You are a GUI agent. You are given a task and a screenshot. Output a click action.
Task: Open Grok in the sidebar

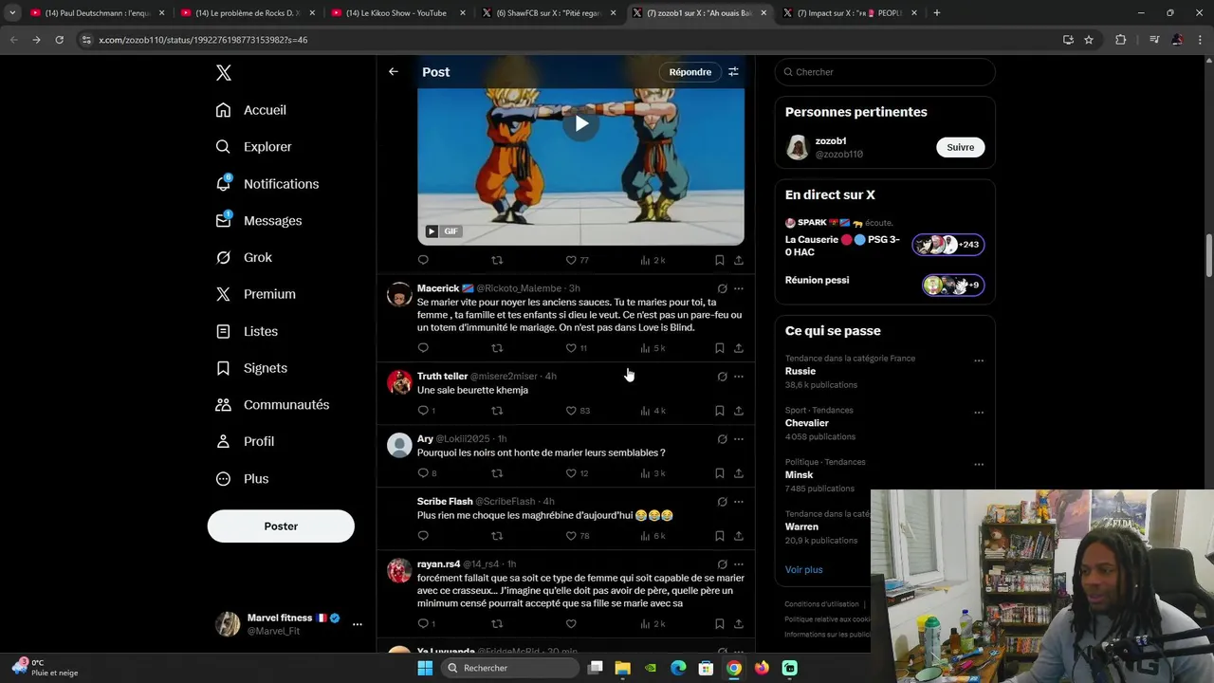click(244, 258)
